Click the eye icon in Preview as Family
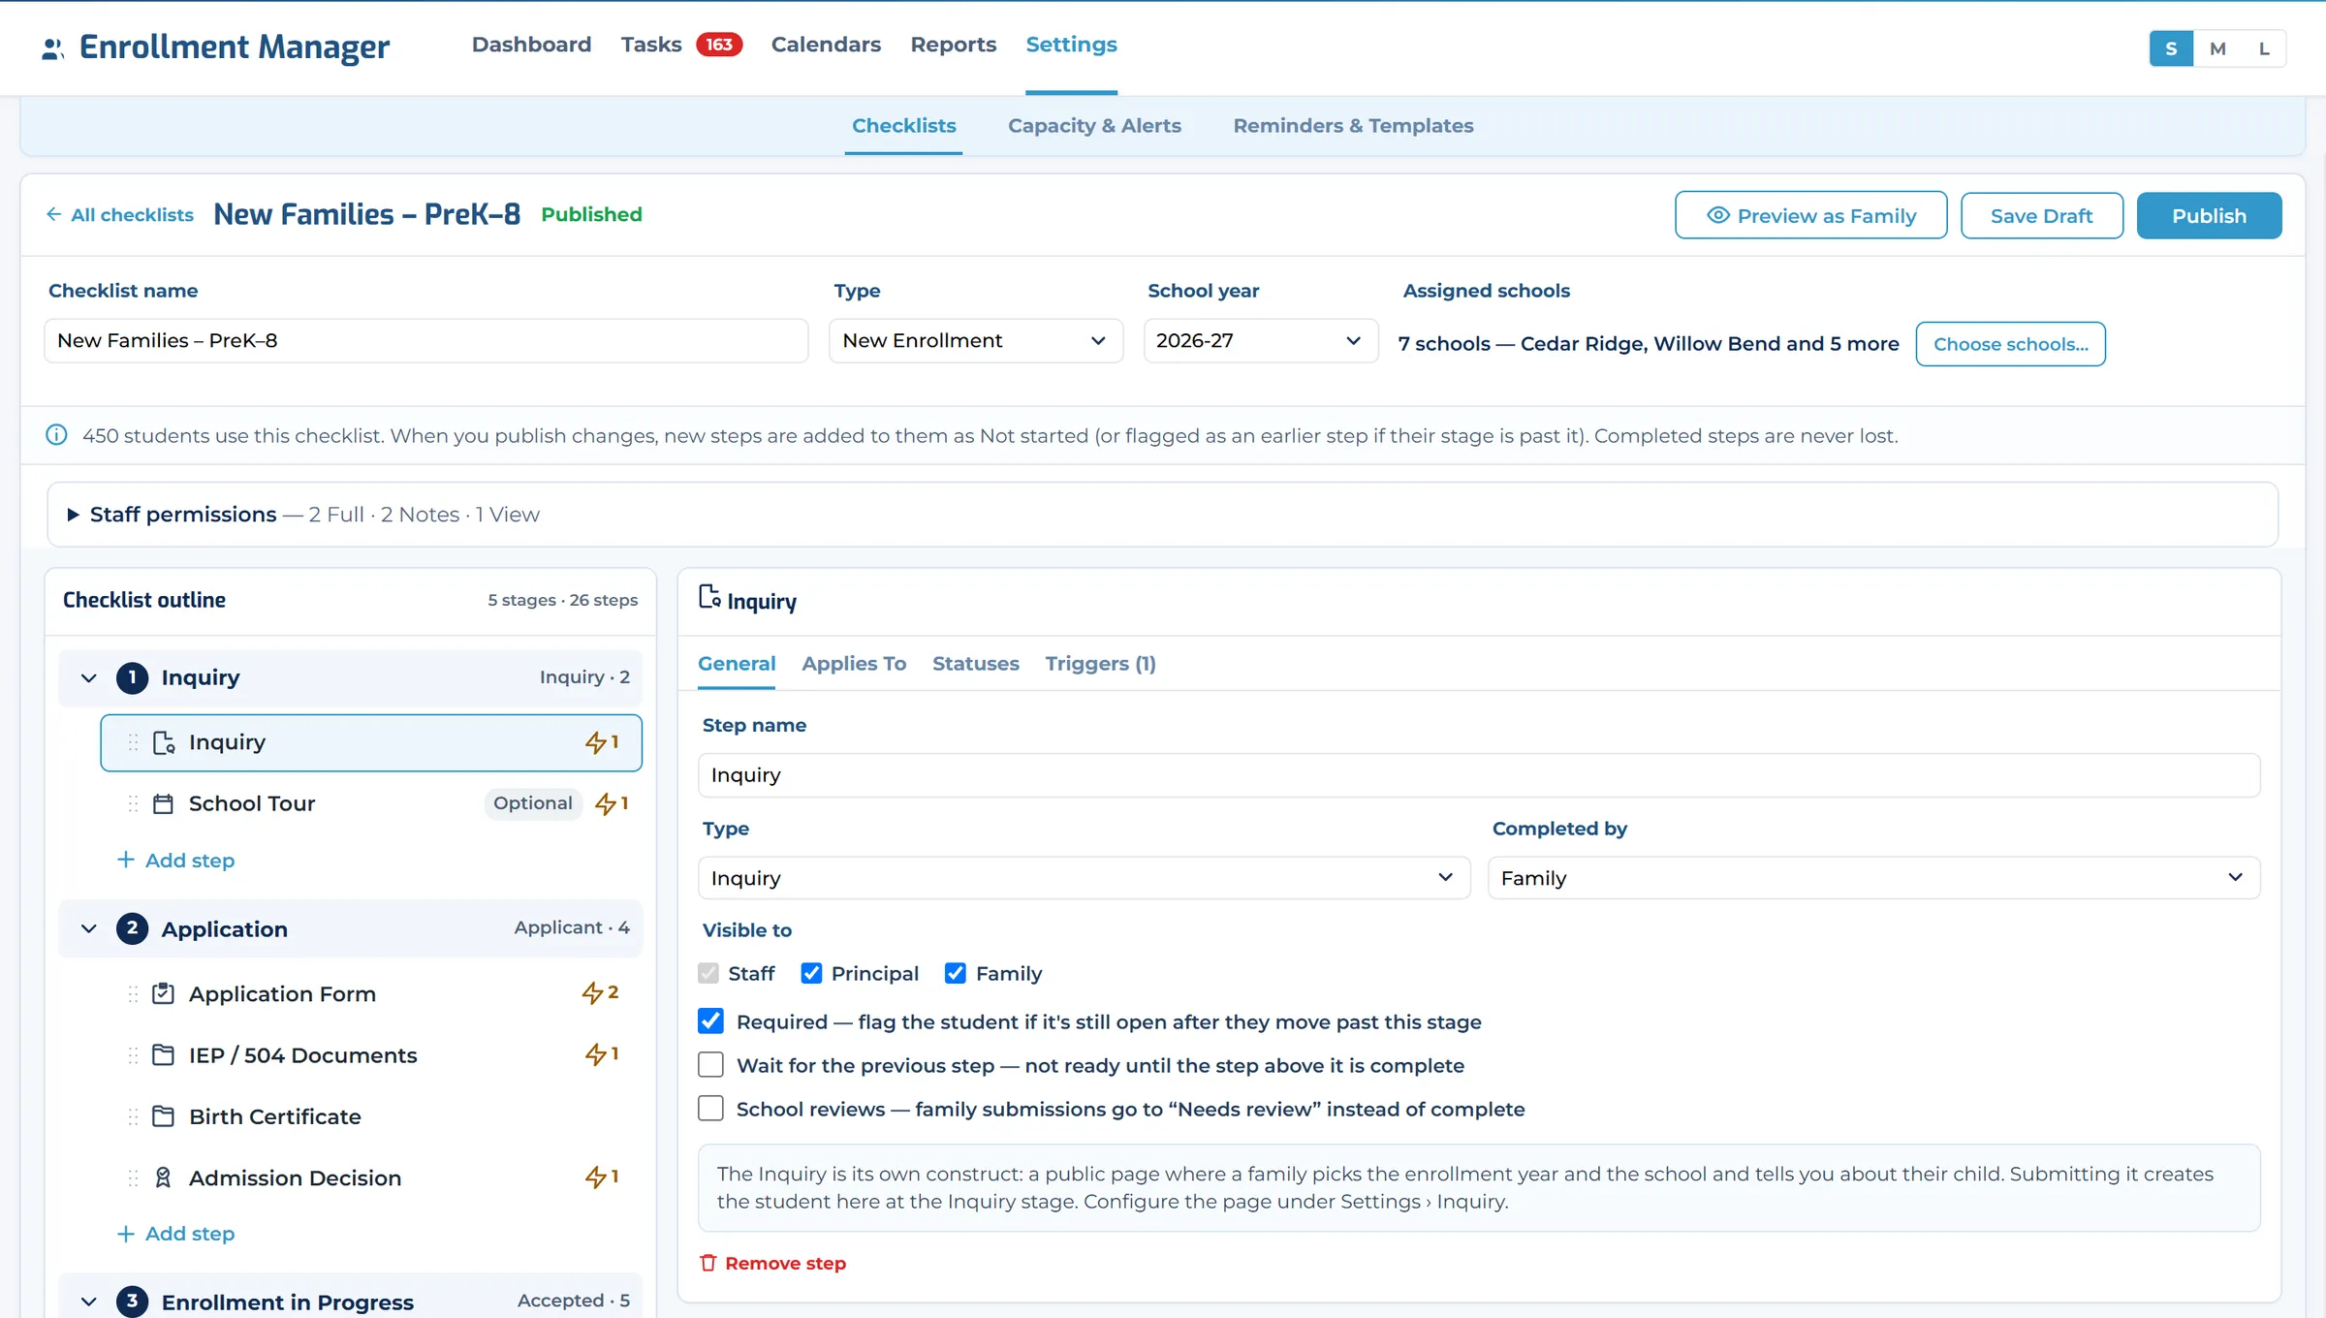 (x=1717, y=215)
